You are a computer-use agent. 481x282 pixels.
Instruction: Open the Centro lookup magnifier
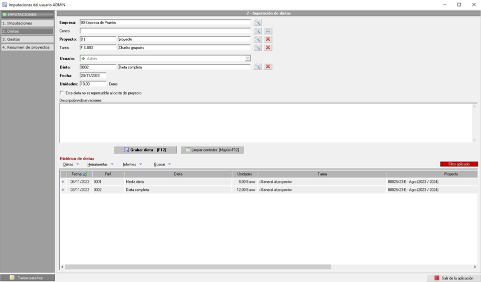[258, 31]
